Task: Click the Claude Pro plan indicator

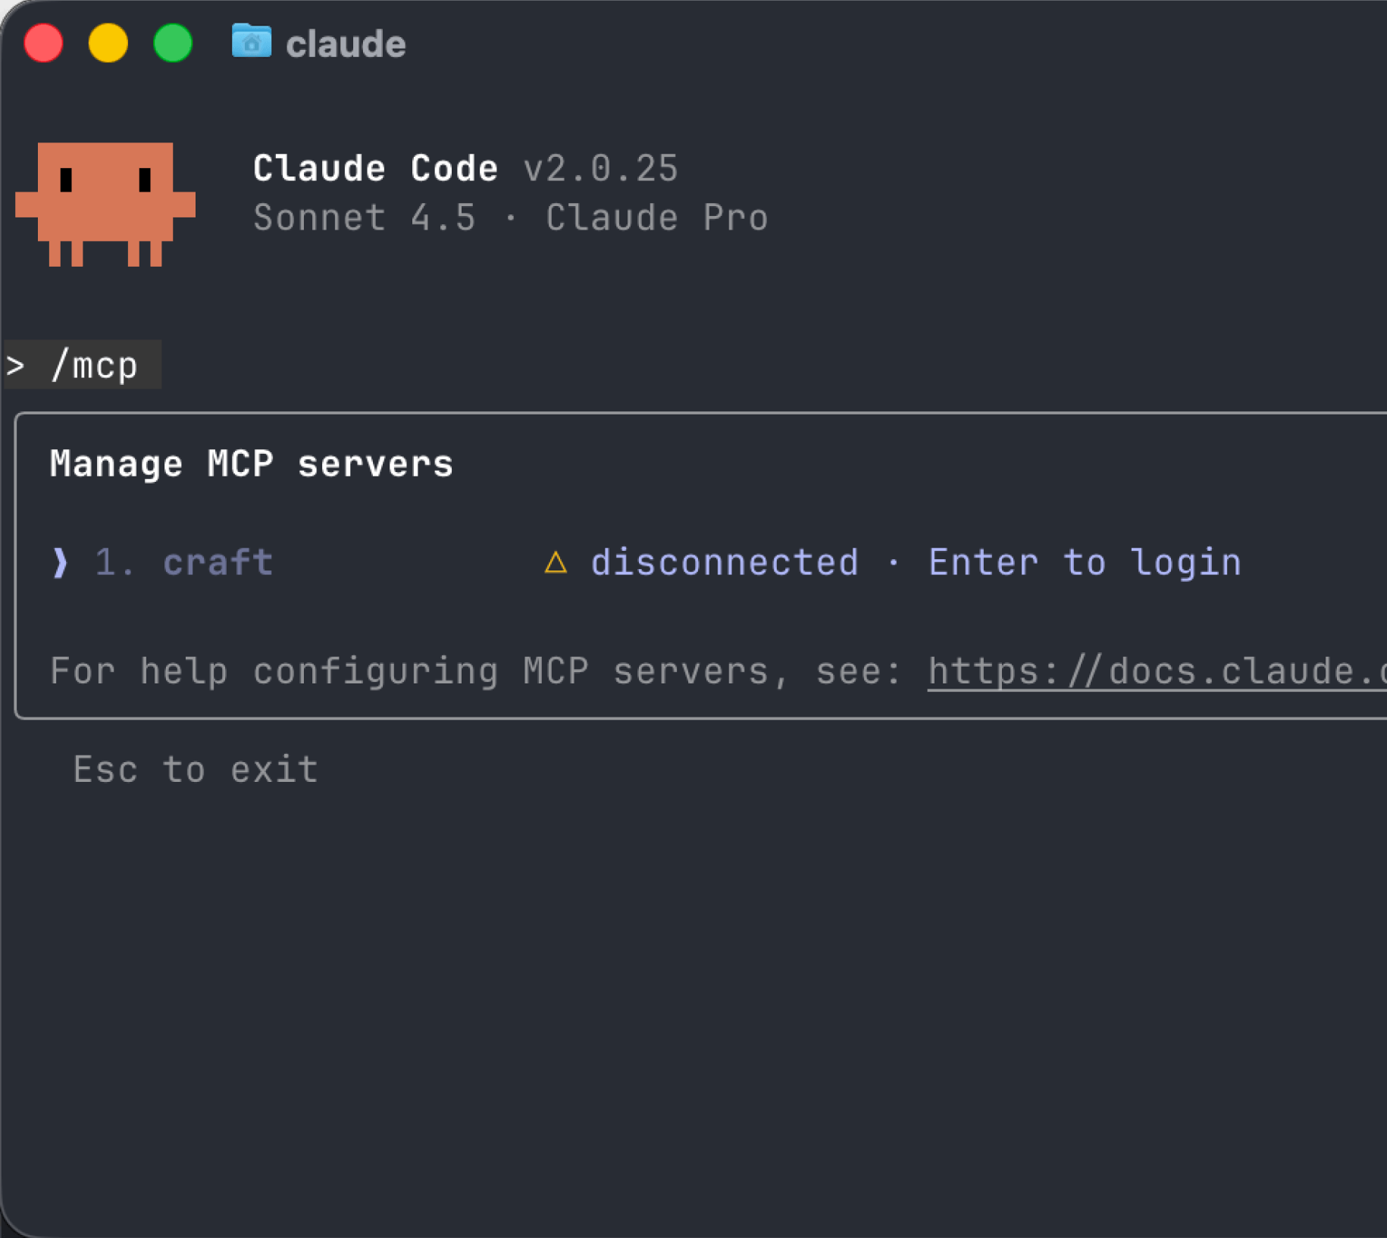Action: coord(656,217)
